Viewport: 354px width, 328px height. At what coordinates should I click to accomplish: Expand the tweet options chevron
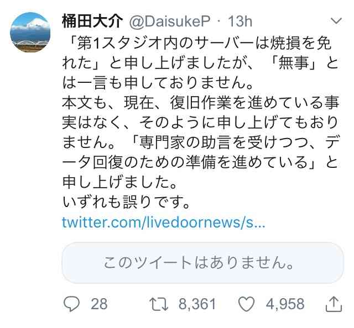(x=336, y=21)
